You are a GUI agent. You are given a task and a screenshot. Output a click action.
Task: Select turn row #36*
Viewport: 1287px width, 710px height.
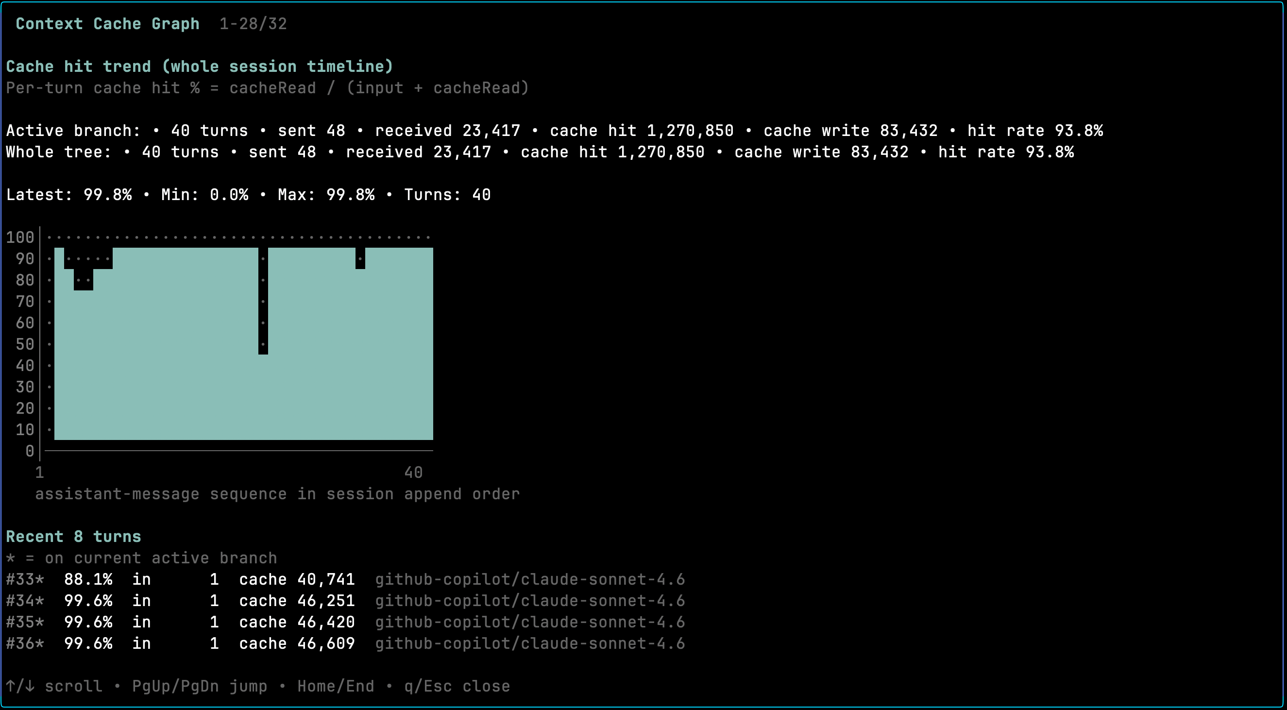coord(345,643)
